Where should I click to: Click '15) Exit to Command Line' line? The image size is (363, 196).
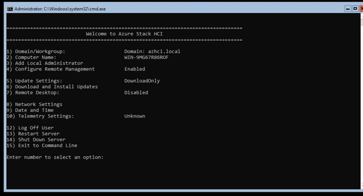click(41, 145)
